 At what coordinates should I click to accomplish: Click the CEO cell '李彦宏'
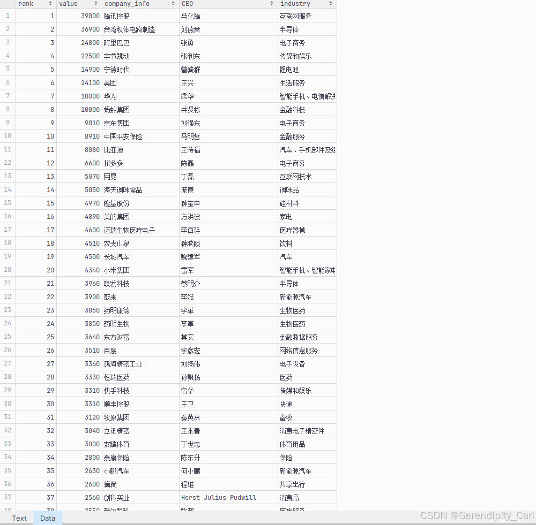229,351
